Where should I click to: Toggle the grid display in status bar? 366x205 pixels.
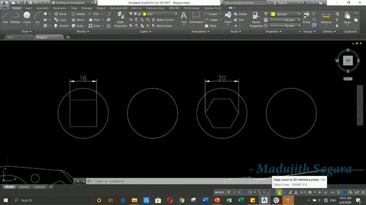point(229,192)
